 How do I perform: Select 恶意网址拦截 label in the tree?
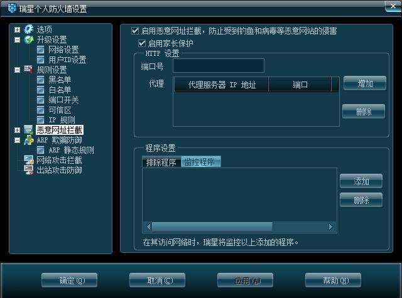(60, 130)
